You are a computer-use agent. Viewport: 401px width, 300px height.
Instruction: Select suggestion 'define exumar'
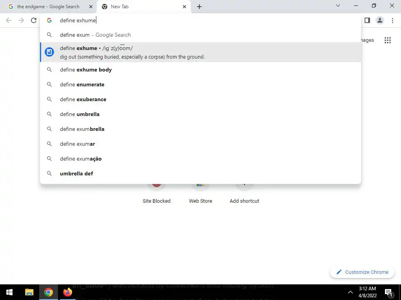click(x=200, y=144)
